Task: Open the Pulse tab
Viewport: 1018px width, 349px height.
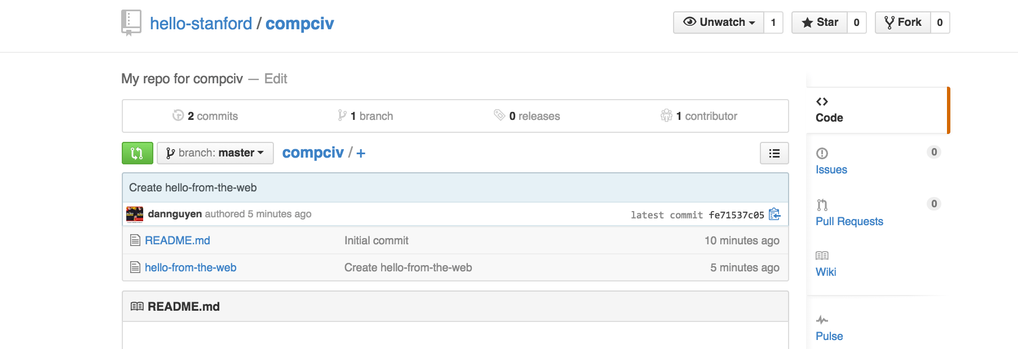Action: [829, 337]
